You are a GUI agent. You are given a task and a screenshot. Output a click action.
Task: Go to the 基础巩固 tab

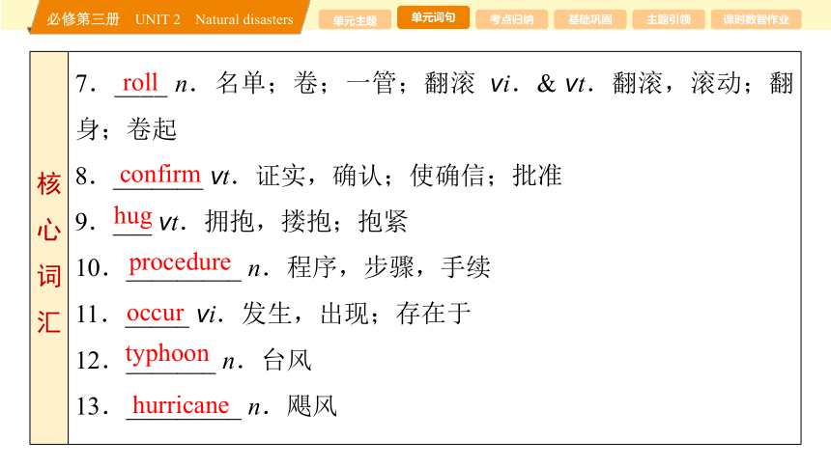click(589, 20)
